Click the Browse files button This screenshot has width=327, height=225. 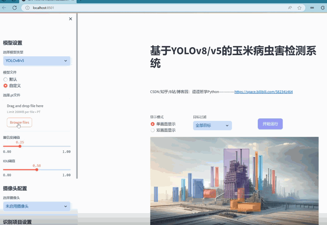[19, 122]
